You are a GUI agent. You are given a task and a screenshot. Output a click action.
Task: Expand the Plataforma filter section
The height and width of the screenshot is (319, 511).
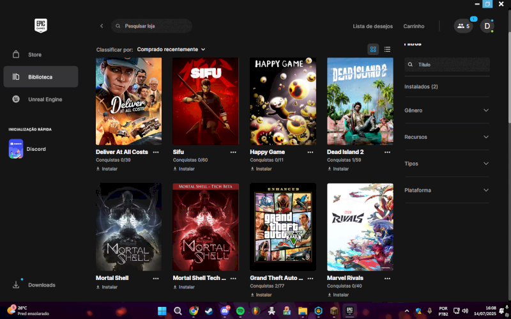click(x=446, y=191)
